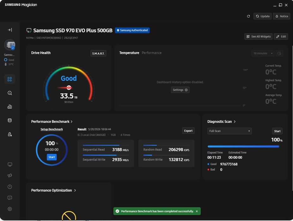
Task: Switch to the Temperature tab
Action: (129, 53)
